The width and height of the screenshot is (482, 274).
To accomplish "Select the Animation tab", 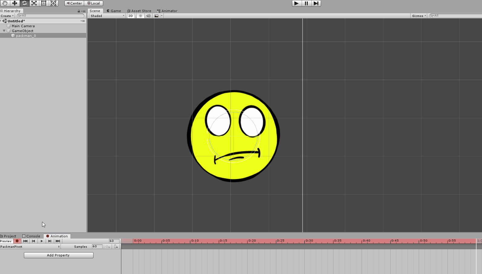I will 57,236.
